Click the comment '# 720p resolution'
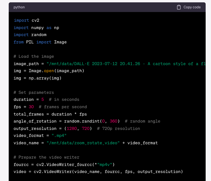211x181 pixels. point(119,129)
